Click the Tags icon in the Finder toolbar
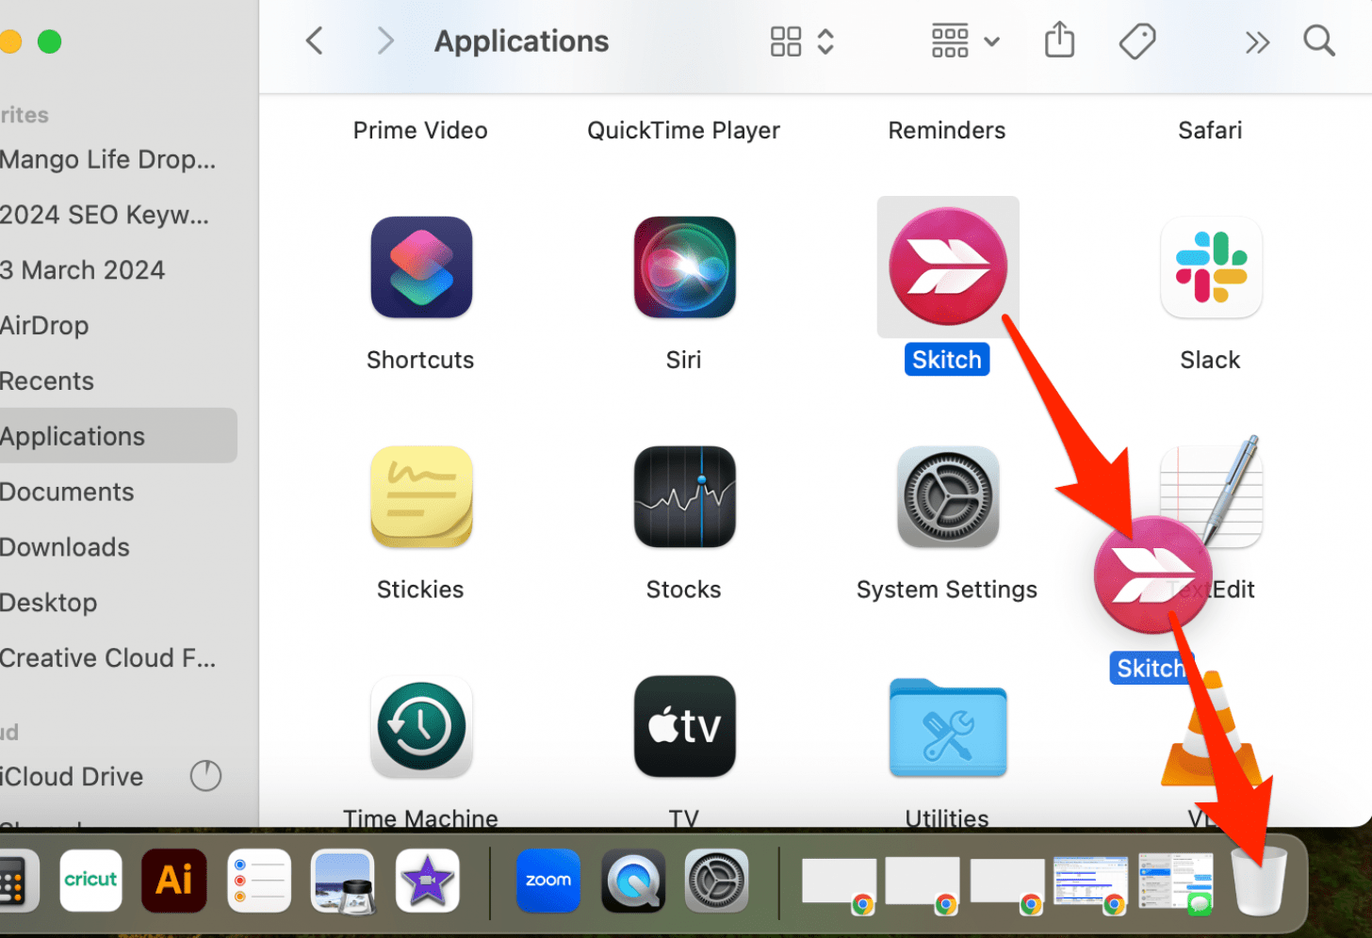The width and height of the screenshot is (1372, 938). coord(1136,41)
